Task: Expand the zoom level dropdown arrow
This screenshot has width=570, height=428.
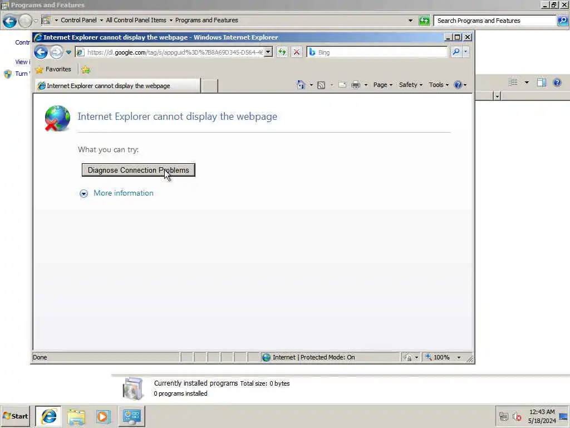Action: pos(459,357)
